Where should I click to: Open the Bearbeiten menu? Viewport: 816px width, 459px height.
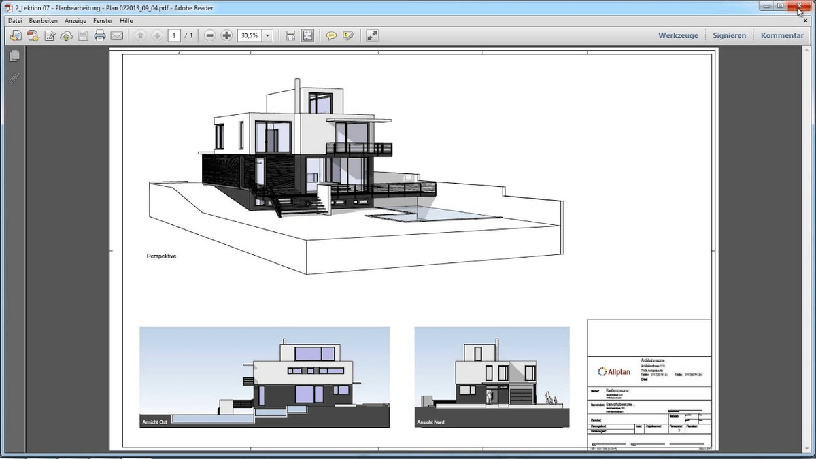tap(43, 21)
